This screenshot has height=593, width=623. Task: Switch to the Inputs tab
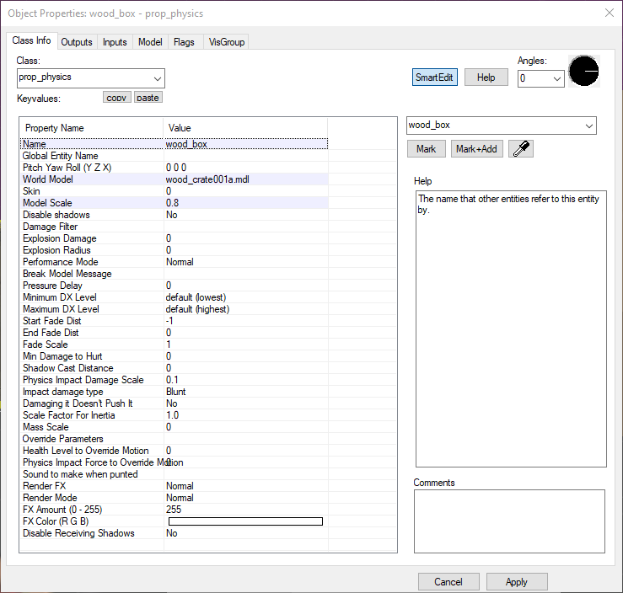click(115, 42)
